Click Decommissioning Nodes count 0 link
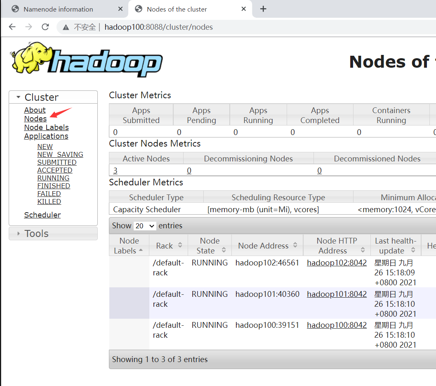The image size is (436, 386). tap(189, 171)
